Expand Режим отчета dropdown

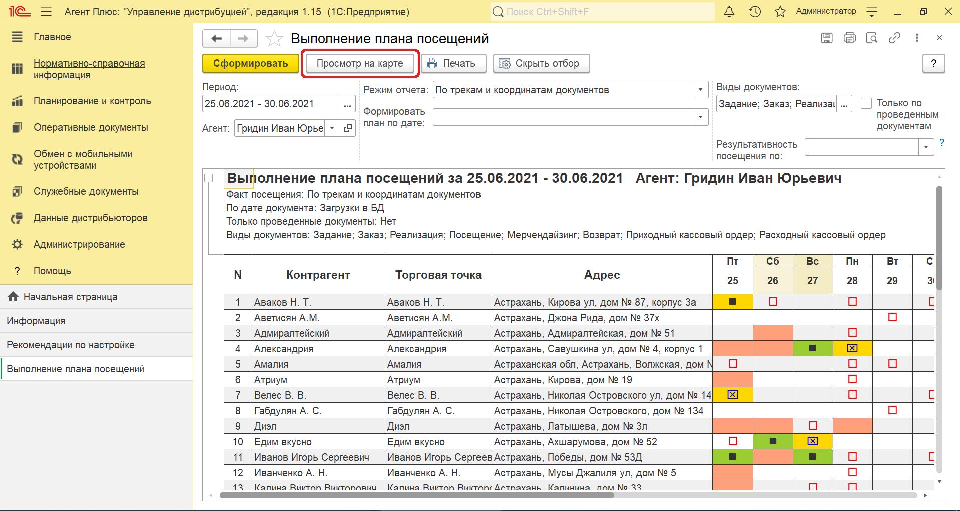700,90
